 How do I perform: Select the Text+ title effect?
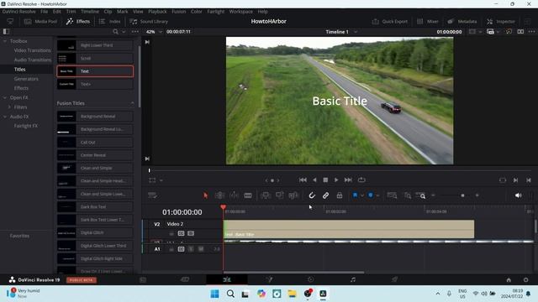click(95, 84)
